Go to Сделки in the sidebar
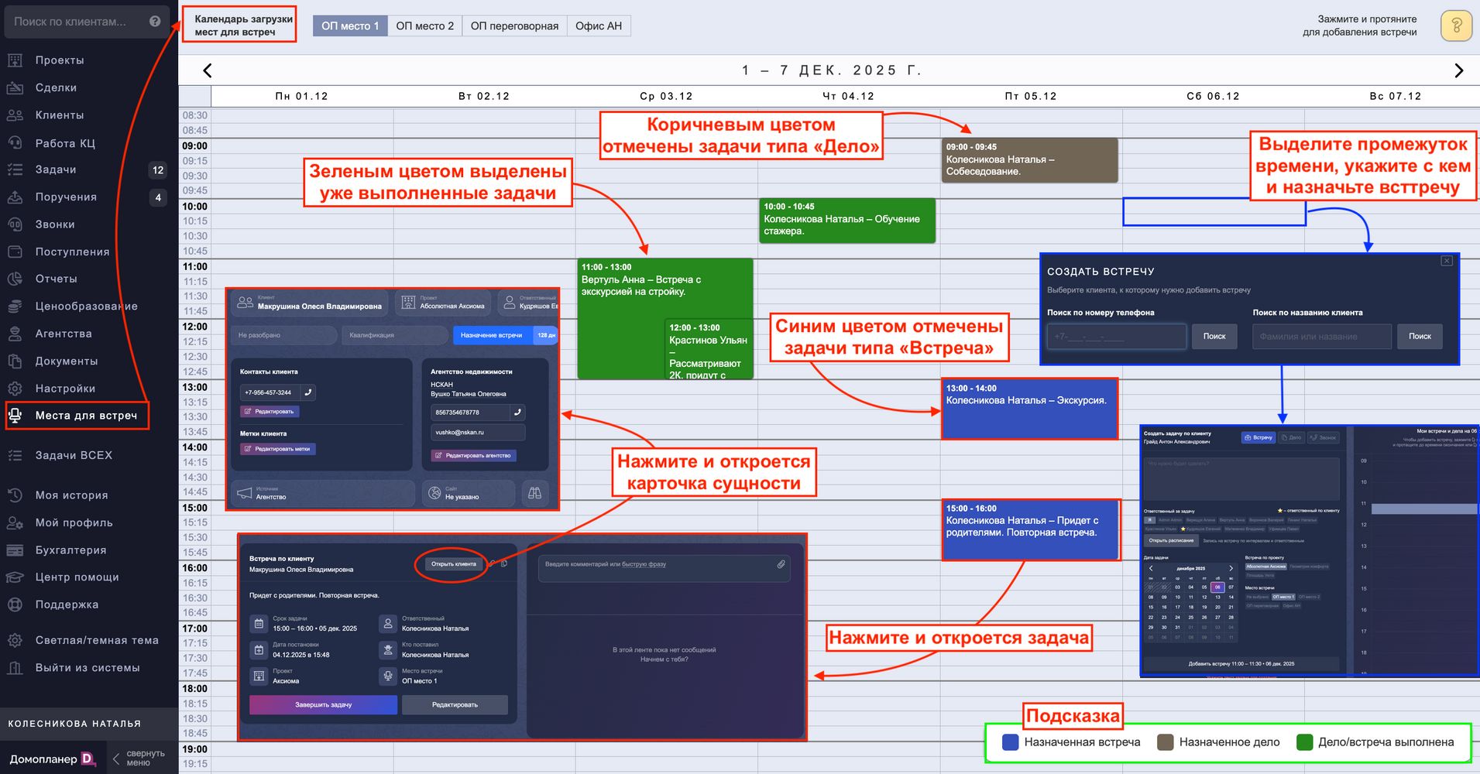 (x=56, y=88)
